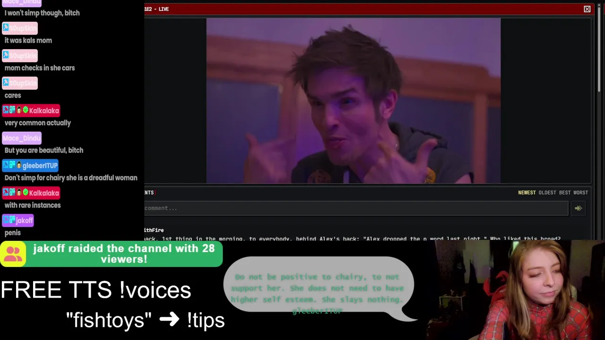Click the raid alert people icon
Image resolution: width=605 pixels, height=340 pixels.
(x=13, y=254)
